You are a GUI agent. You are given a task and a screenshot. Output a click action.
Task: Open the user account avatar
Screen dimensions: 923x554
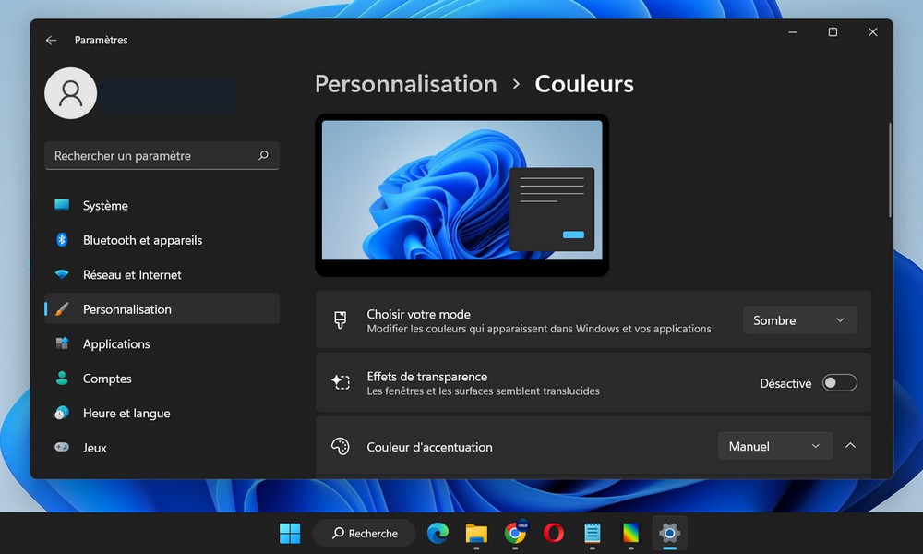[x=71, y=93]
